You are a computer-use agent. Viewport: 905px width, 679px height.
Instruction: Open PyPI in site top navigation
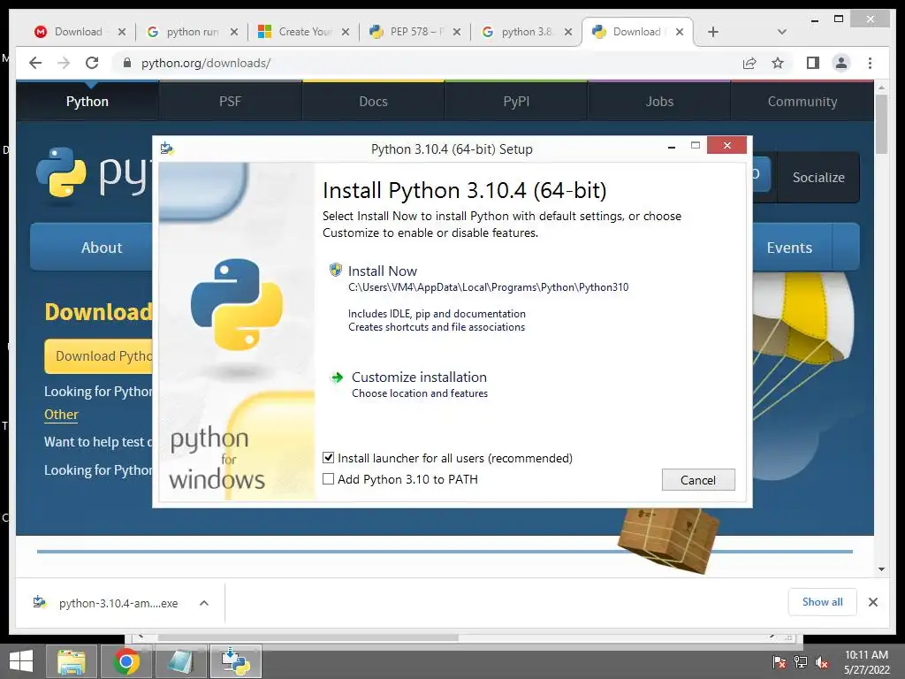[x=516, y=102]
